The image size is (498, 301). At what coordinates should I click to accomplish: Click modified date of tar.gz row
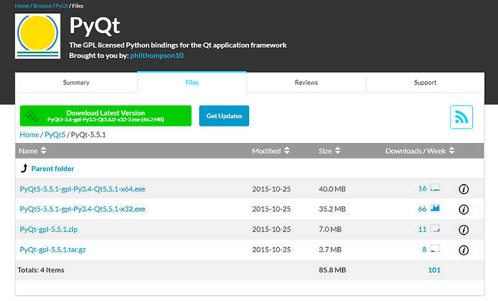(x=271, y=249)
